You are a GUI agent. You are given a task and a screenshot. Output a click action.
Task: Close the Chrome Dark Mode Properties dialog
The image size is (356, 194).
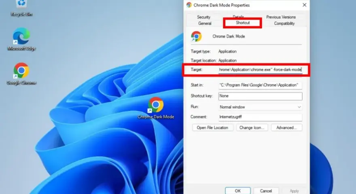point(305,5)
